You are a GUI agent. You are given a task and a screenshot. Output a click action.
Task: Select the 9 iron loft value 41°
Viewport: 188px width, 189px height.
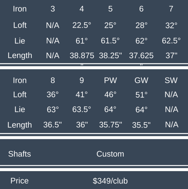point(81,95)
